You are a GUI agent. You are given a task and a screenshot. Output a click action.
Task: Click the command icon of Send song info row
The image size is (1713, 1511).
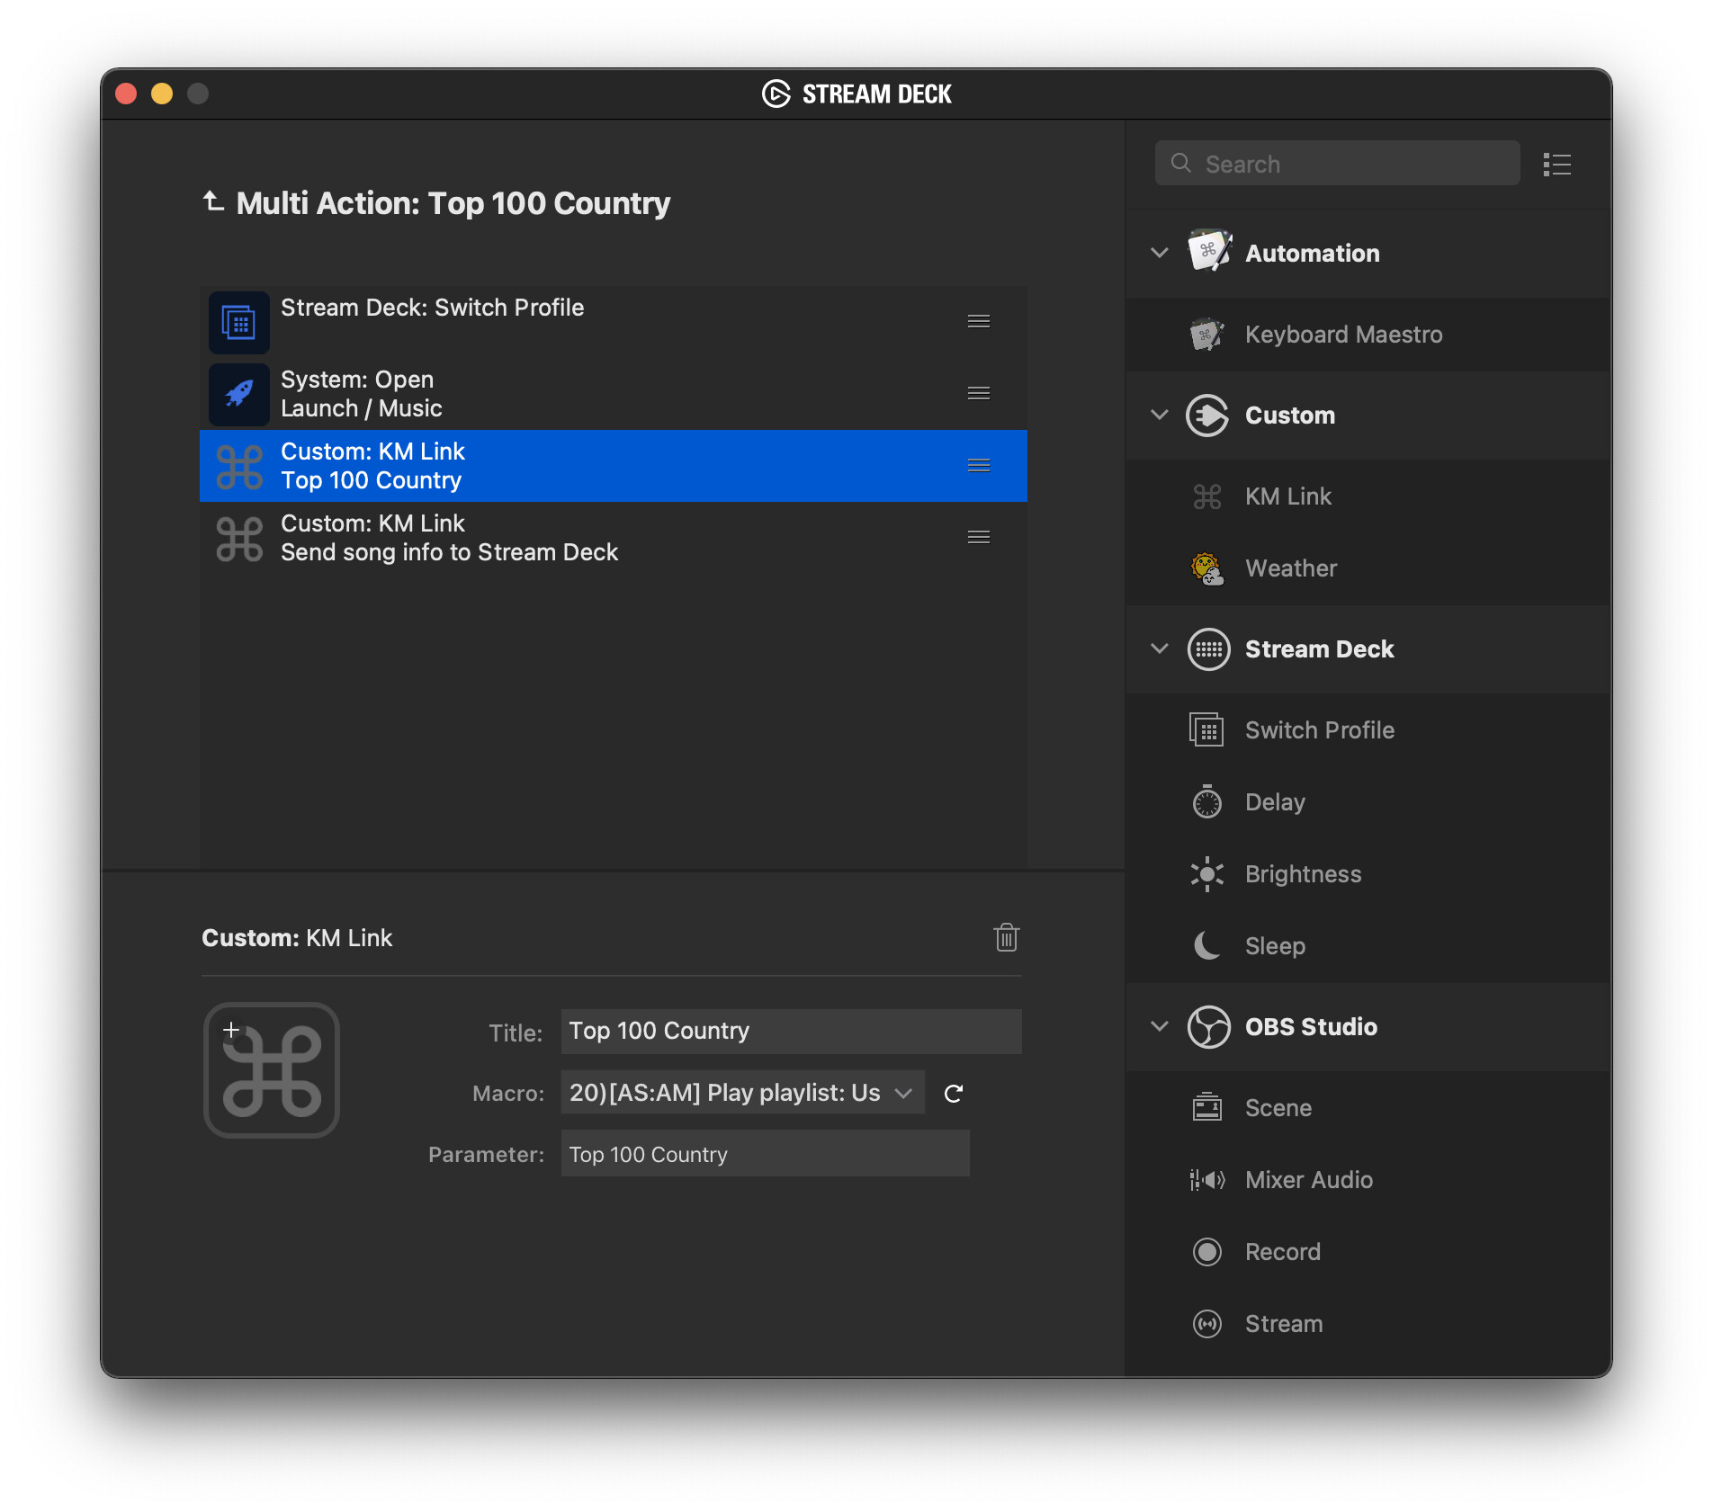point(239,538)
